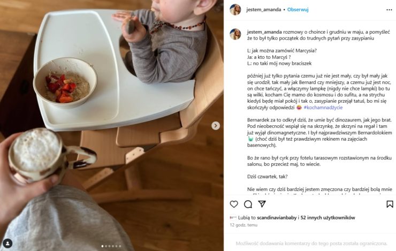Open the scandinavianbaby liker profile
The height and width of the screenshot is (251, 396).
(277, 217)
